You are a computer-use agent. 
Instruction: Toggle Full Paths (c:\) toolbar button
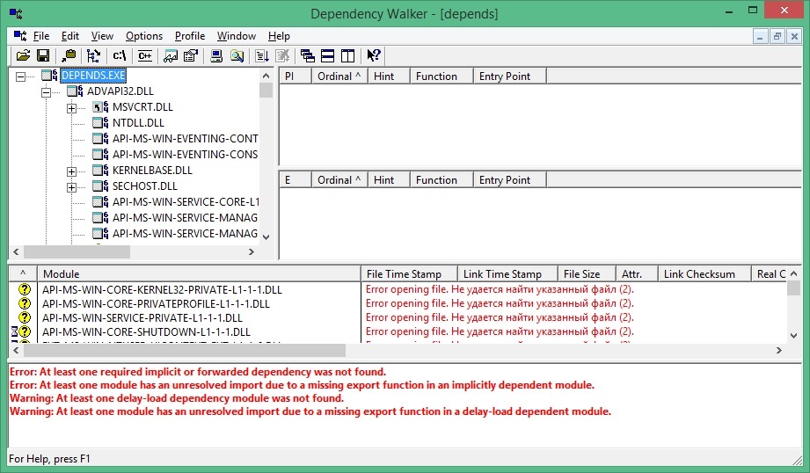pos(119,55)
